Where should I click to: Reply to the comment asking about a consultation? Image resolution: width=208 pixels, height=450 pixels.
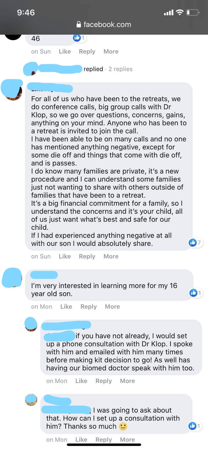click(x=104, y=439)
